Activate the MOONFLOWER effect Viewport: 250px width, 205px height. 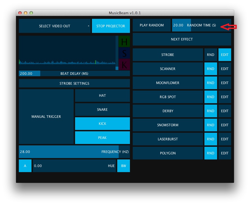coord(168,83)
